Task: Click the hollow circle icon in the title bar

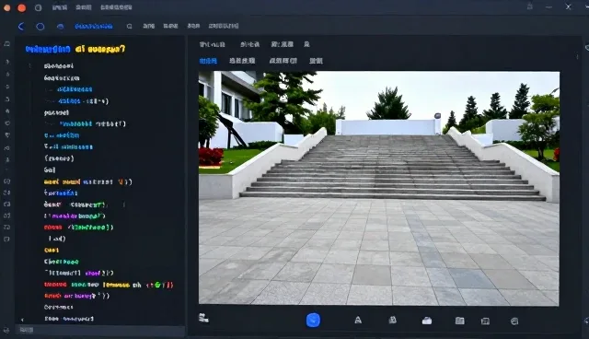Action: coord(39,7)
